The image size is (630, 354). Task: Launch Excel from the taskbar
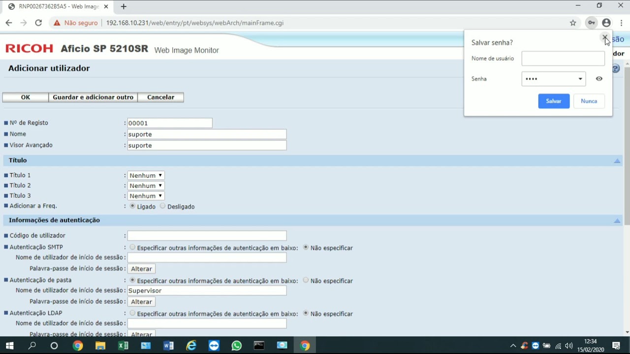(x=123, y=346)
